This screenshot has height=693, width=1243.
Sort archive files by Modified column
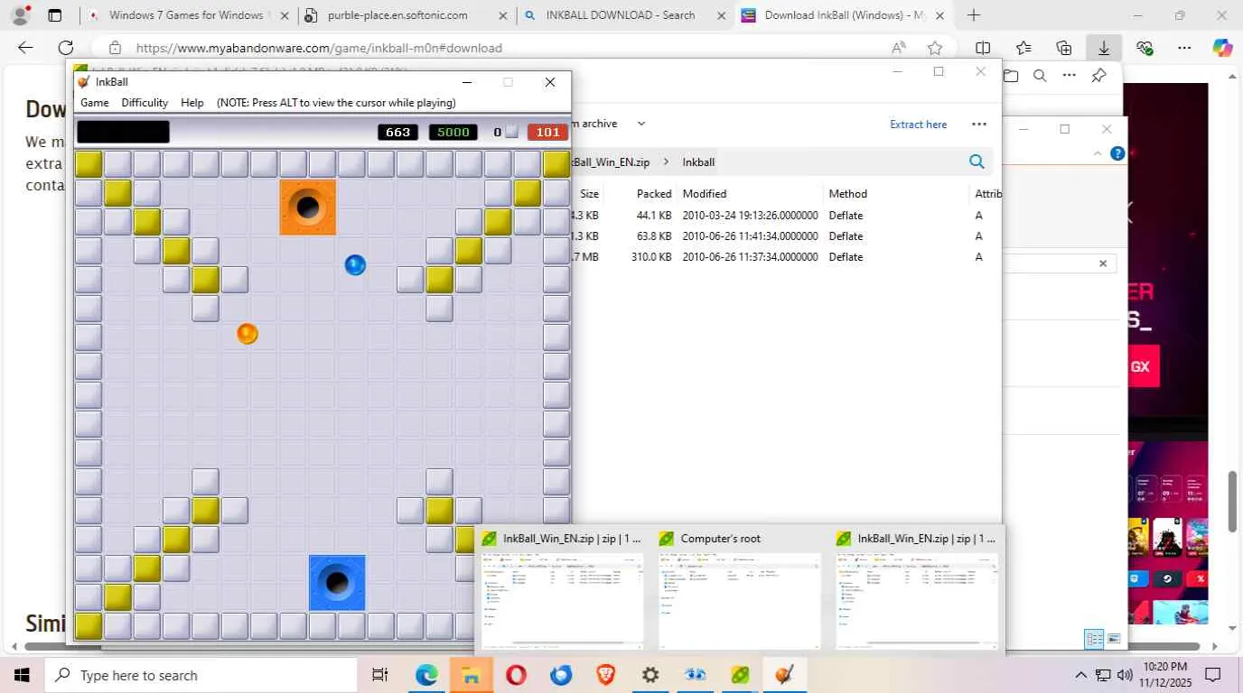point(705,194)
